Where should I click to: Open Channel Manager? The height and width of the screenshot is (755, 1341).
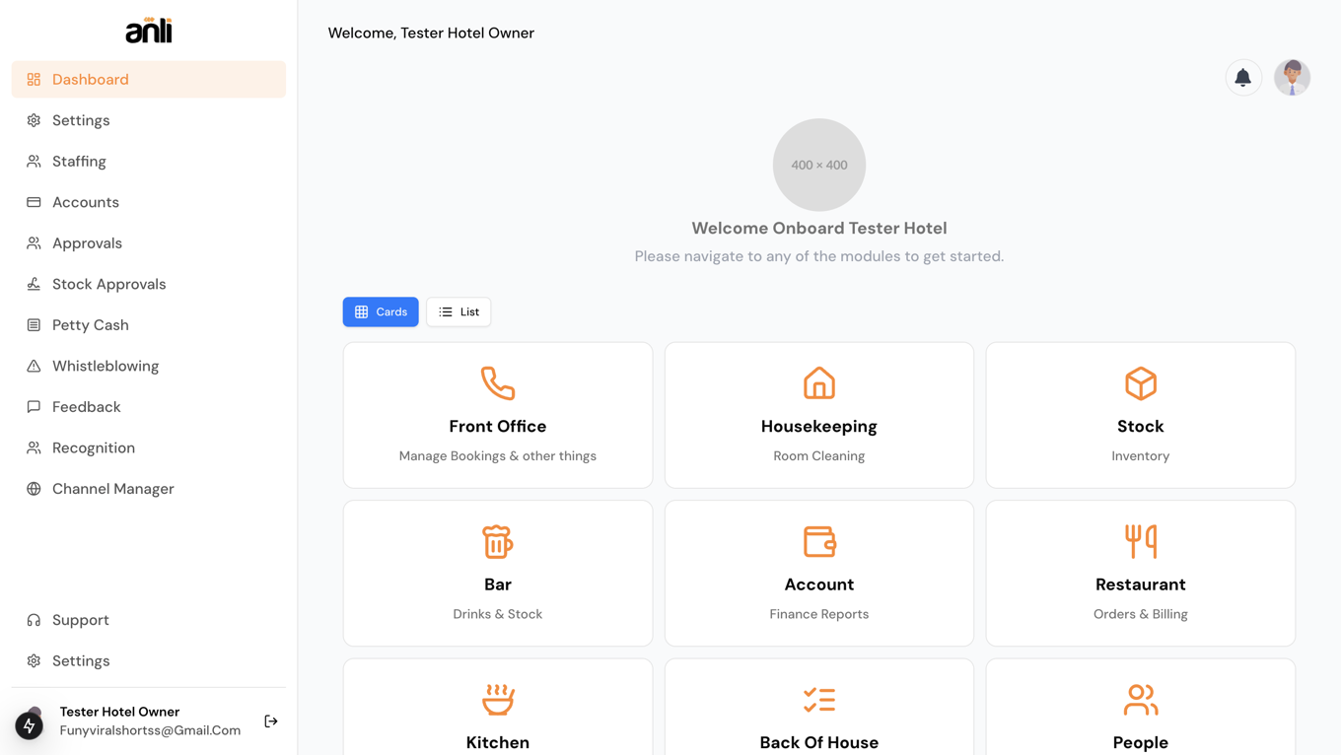[x=149, y=489]
